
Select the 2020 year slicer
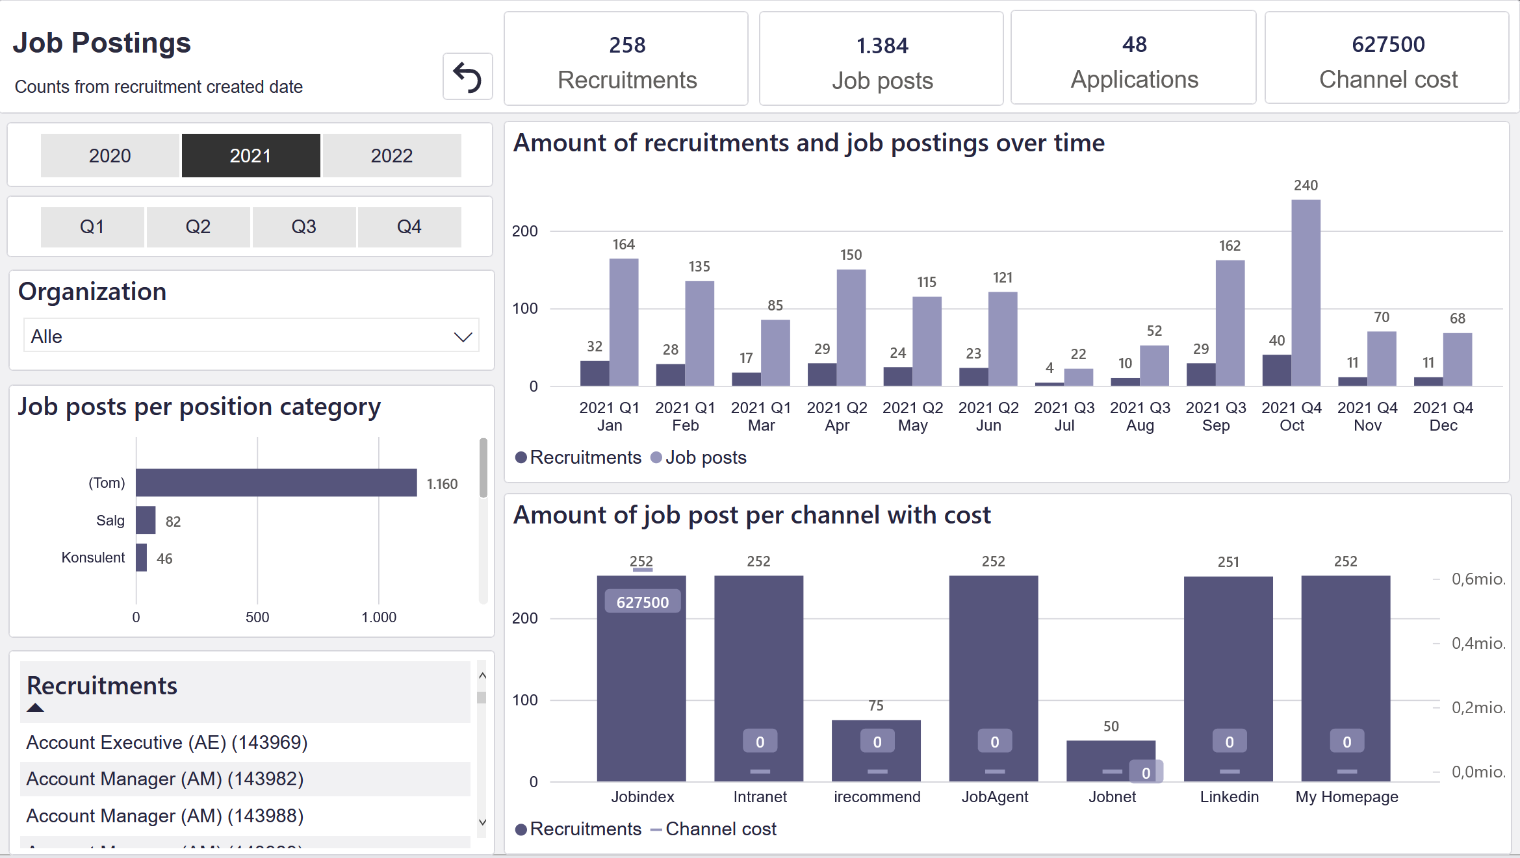110,156
